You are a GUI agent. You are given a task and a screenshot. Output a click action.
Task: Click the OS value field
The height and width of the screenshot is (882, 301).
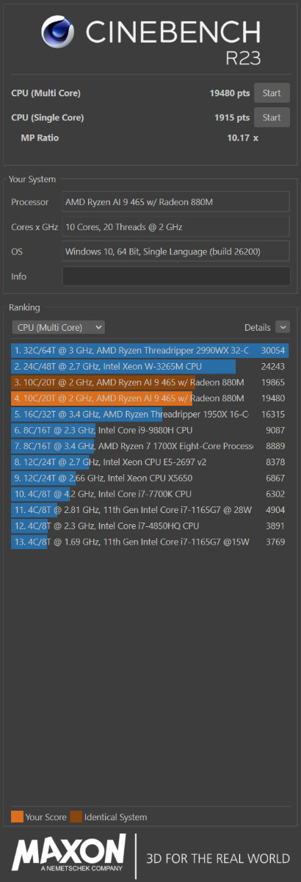coord(176,252)
